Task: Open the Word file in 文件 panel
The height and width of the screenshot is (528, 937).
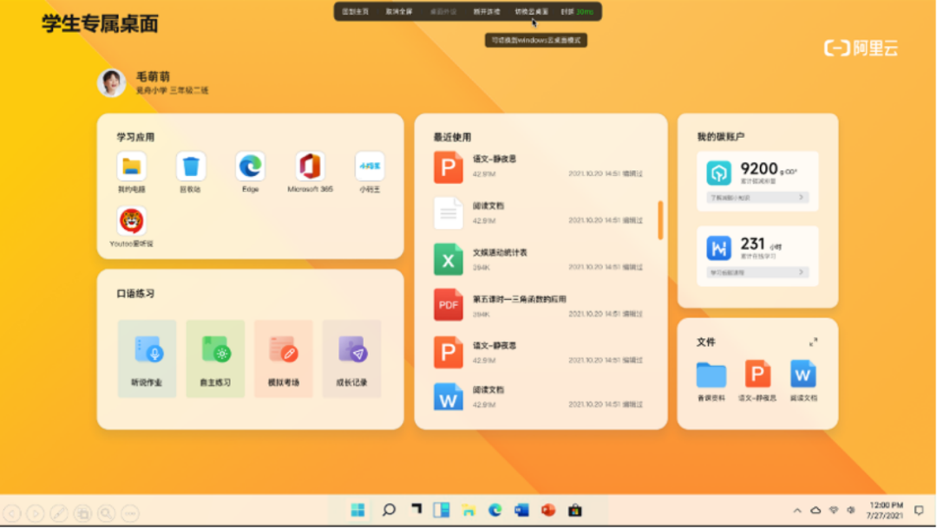Action: [x=803, y=375]
